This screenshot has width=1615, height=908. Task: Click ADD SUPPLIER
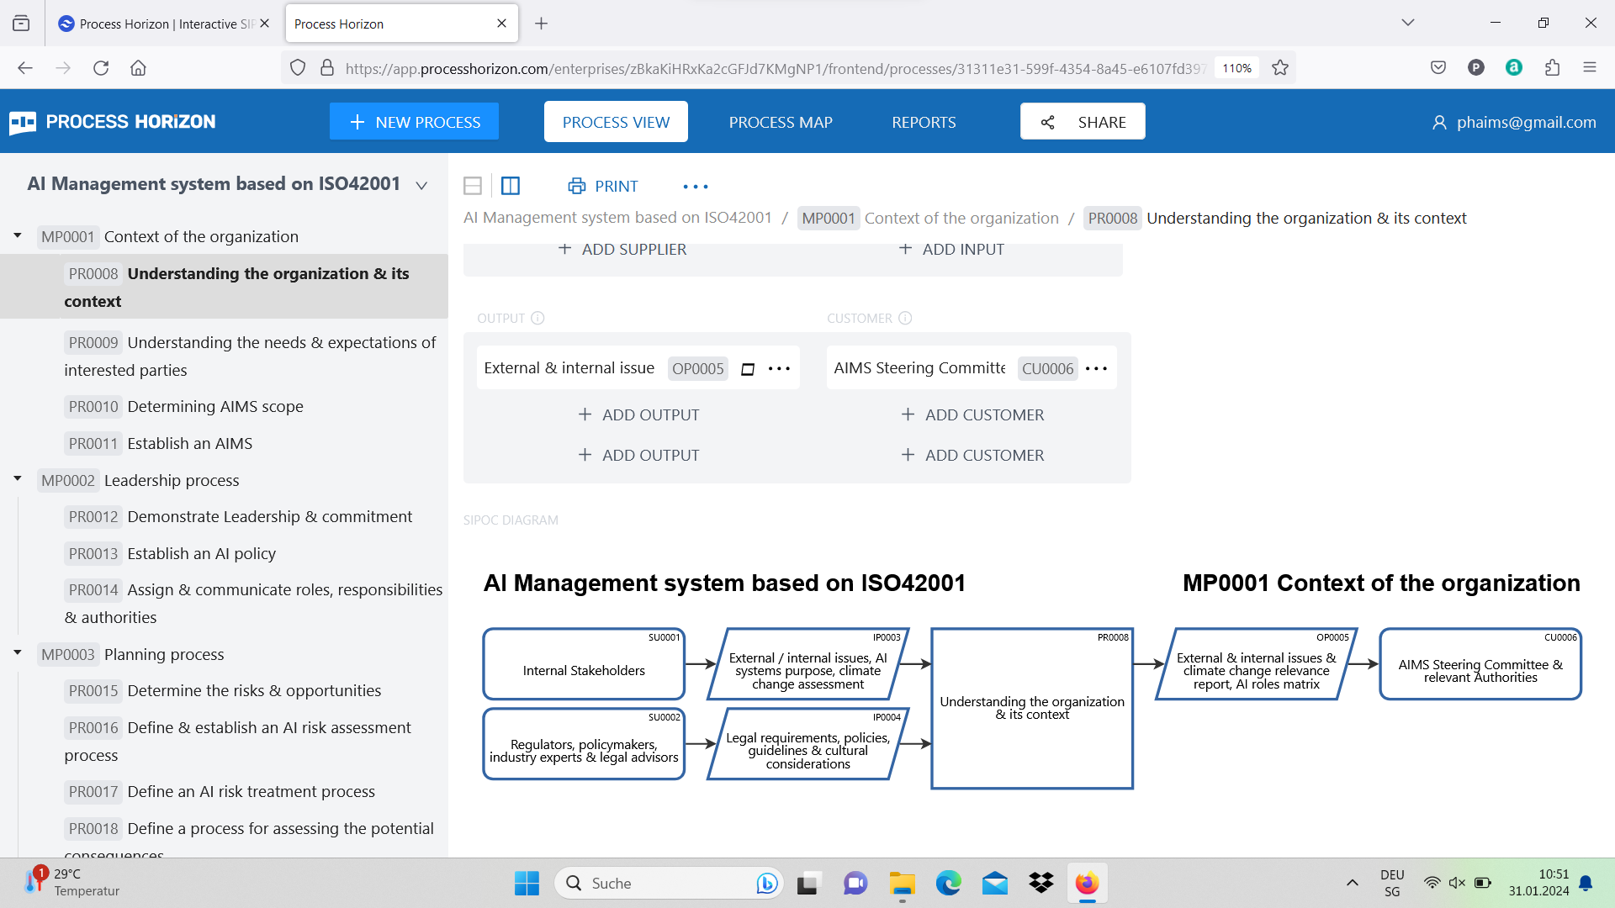(x=622, y=250)
